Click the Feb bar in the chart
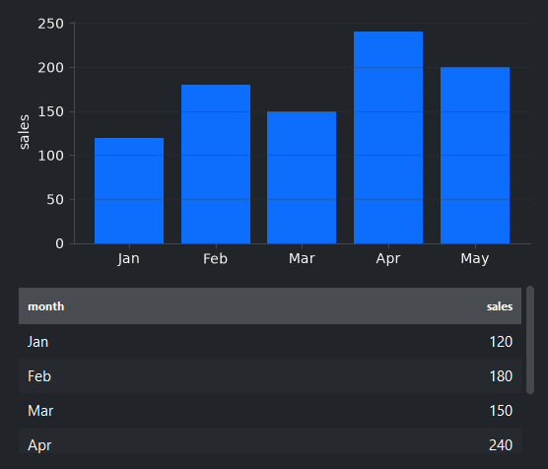Viewport: 548px width, 469px height. coord(216,164)
